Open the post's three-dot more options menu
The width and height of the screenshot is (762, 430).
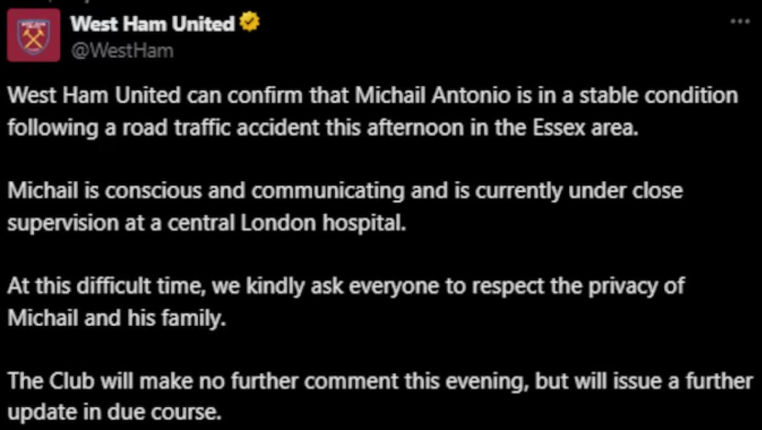click(x=740, y=21)
